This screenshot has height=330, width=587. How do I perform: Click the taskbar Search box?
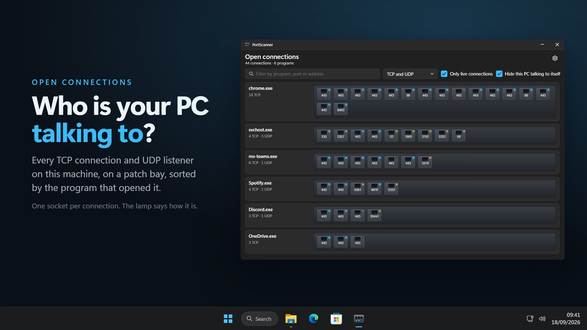(260, 319)
